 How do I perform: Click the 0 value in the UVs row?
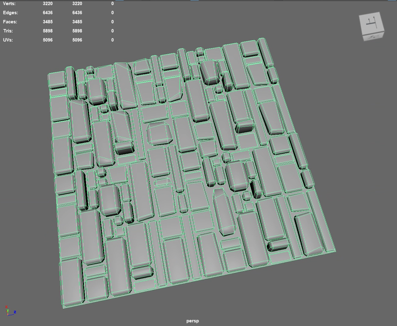pyautogui.click(x=112, y=40)
